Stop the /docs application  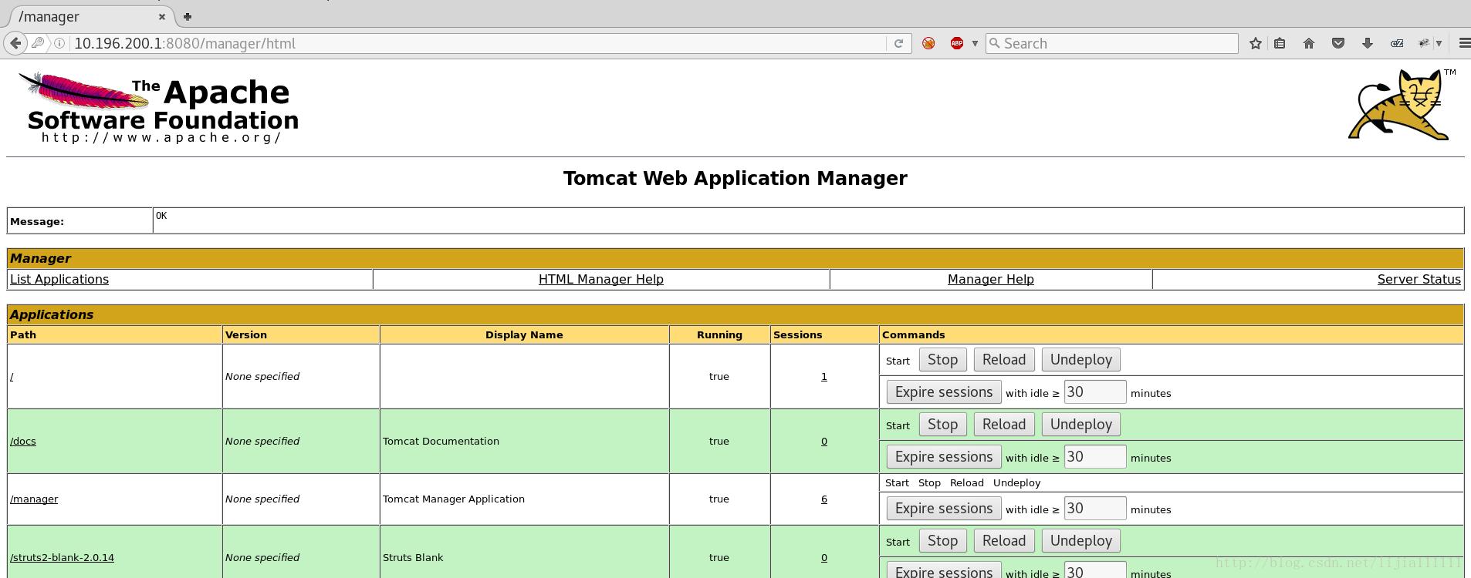[942, 425]
